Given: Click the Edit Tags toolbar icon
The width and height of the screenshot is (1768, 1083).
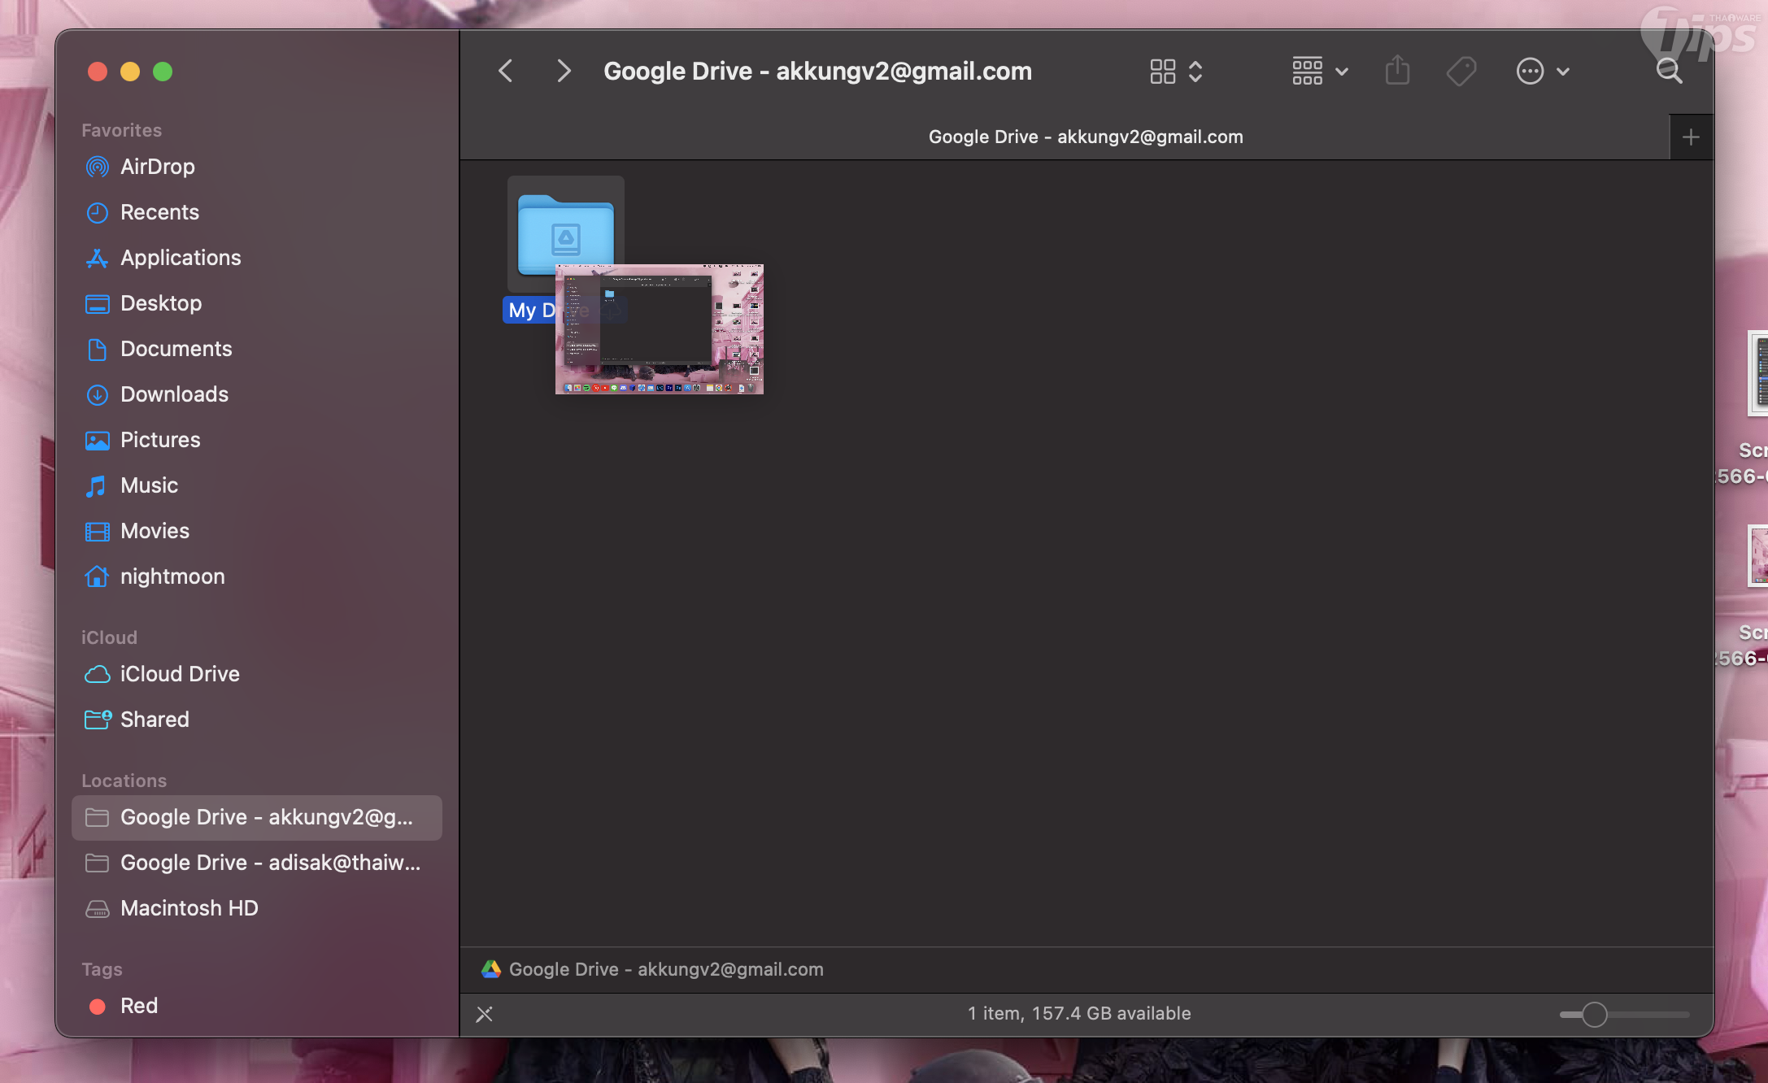Looking at the screenshot, I should pos(1461,72).
